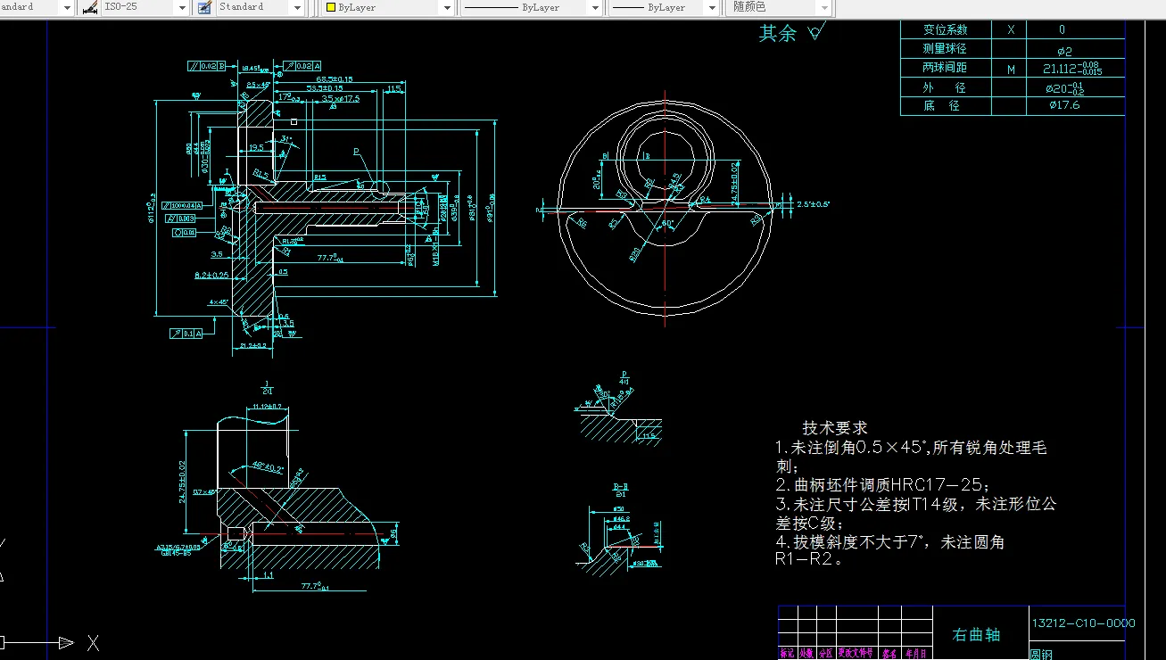Click the surface finish symbol after 其余
1166x660 pixels.
(815, 33)
